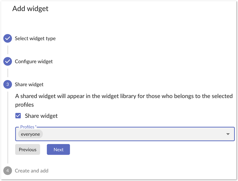Click the checkmark icon beside Configure widget
This screenshot has width=238, height=181.
coord(8,61)
